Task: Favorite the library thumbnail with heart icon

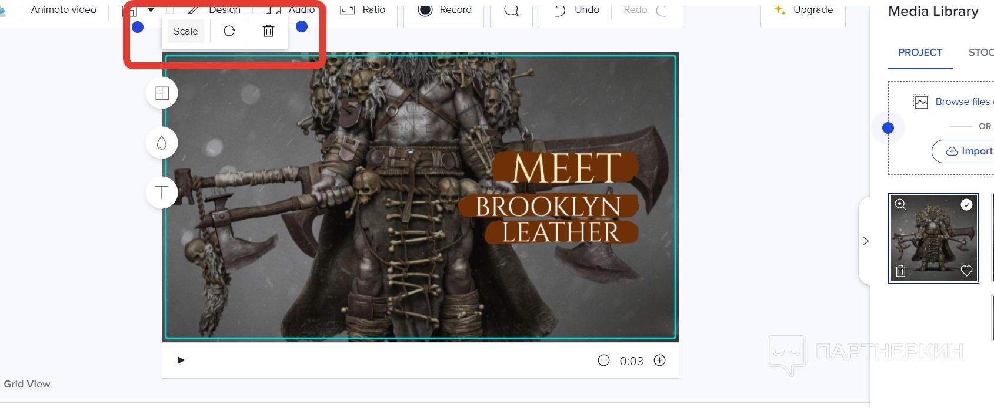Action: 966,271
